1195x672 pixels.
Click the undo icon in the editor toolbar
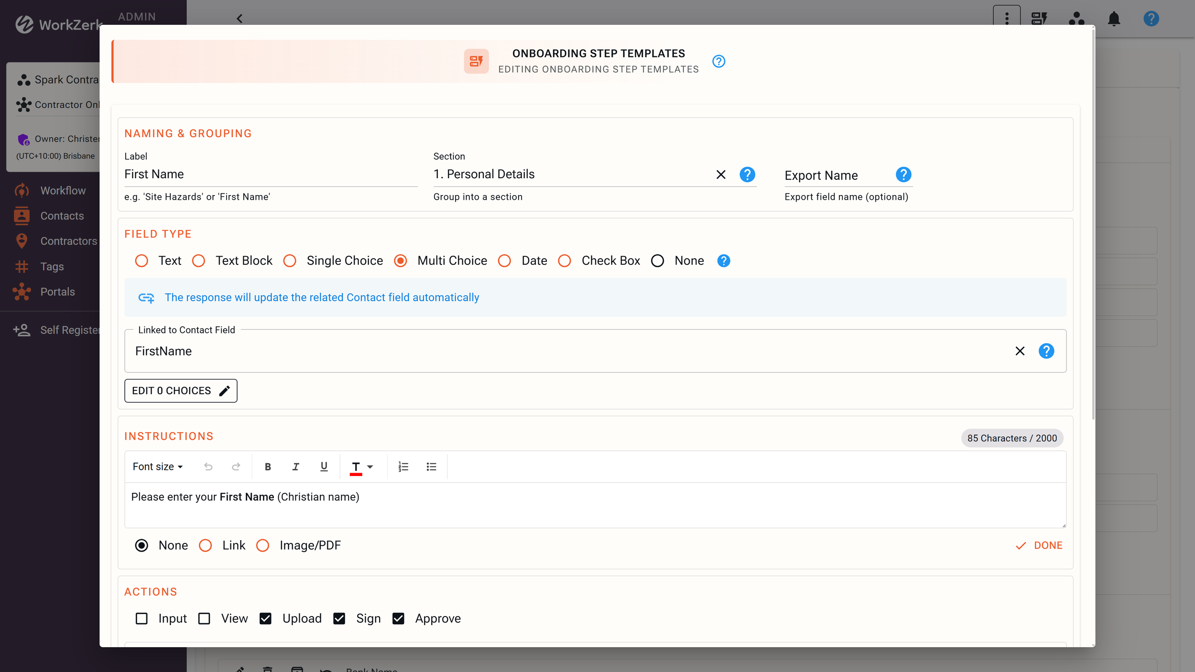tap(208, 466)
